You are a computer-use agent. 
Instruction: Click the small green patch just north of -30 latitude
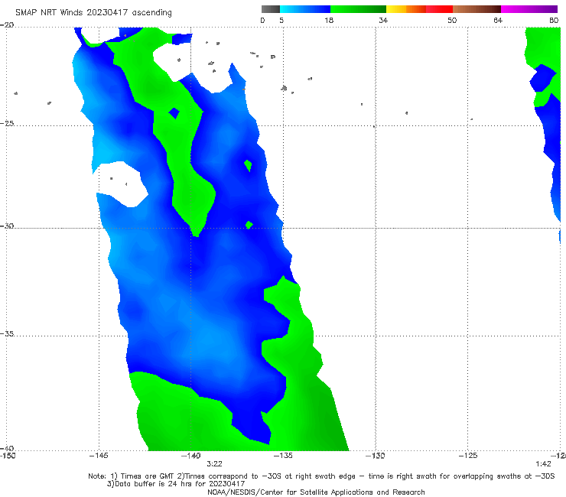(249, 225)
